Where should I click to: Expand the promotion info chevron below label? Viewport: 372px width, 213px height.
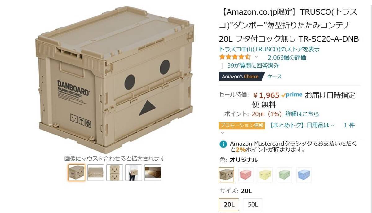coord(222,132)
